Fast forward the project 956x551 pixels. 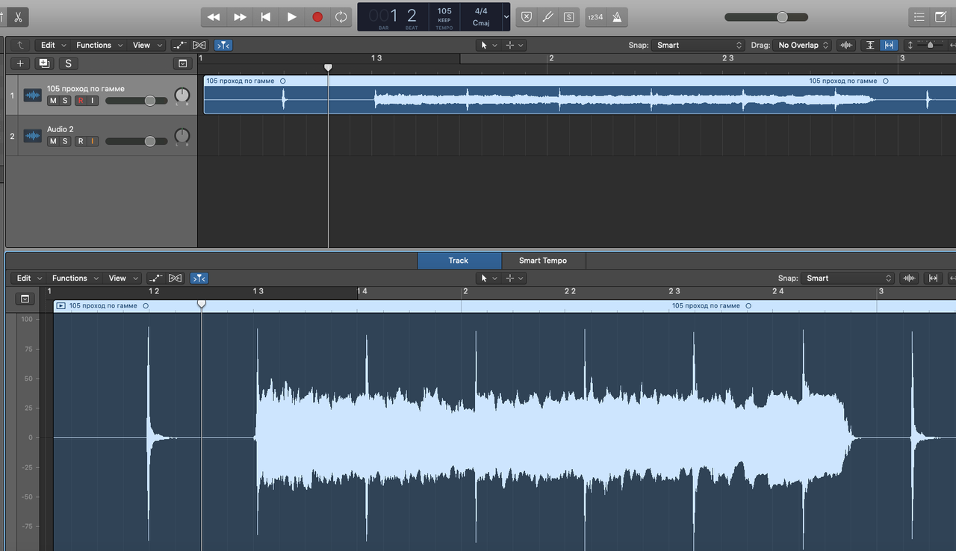tap(240, 16)
